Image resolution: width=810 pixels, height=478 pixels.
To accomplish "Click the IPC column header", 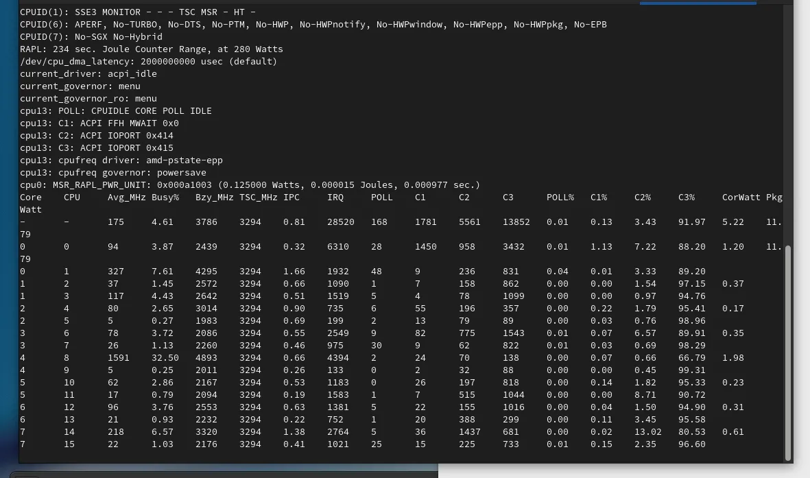I will pyautogui.click(x=291, y=198).
